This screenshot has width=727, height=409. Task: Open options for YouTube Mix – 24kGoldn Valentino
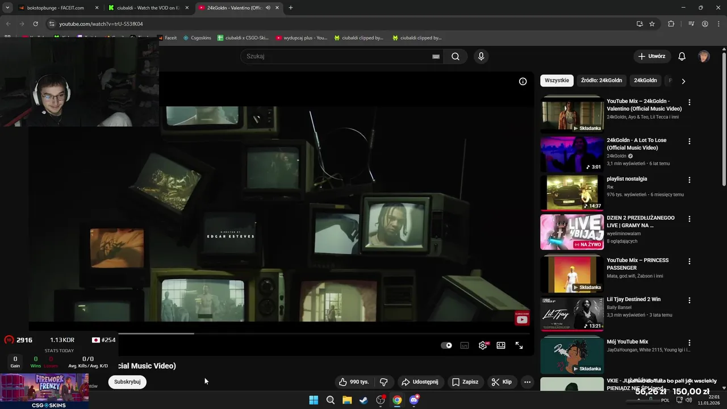pyautogui.click(x=690, y=102)
